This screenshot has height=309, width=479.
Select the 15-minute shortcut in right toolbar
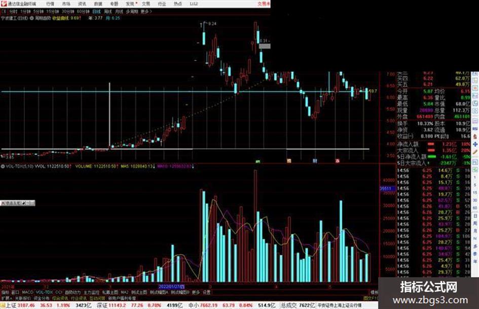pyautogui.click(x=475, y=193)
